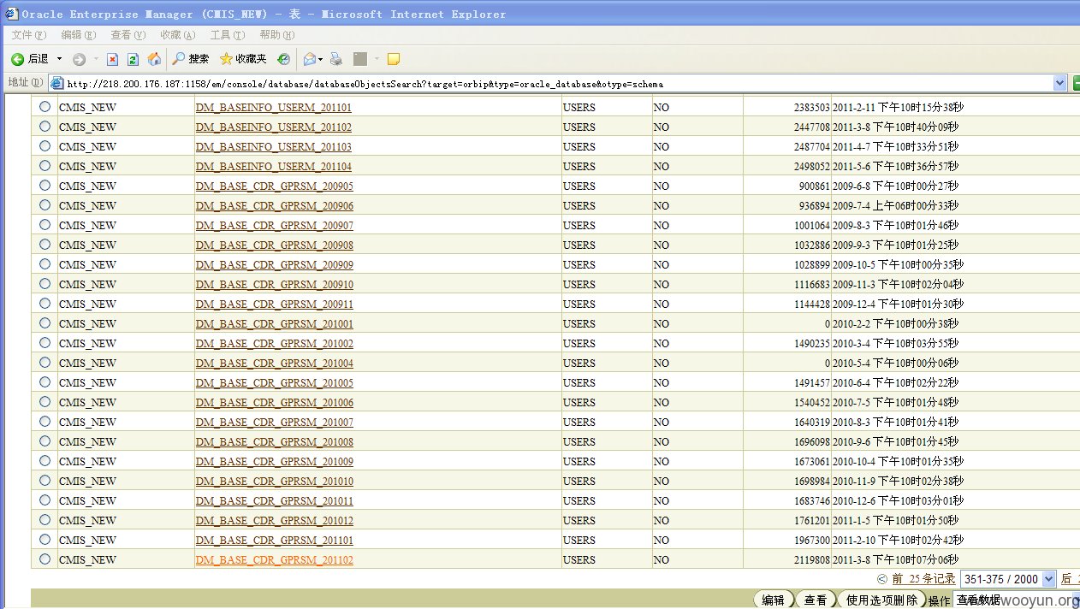Click the round previous-page arrow icon near 前 25 条记录

point(882,579)
